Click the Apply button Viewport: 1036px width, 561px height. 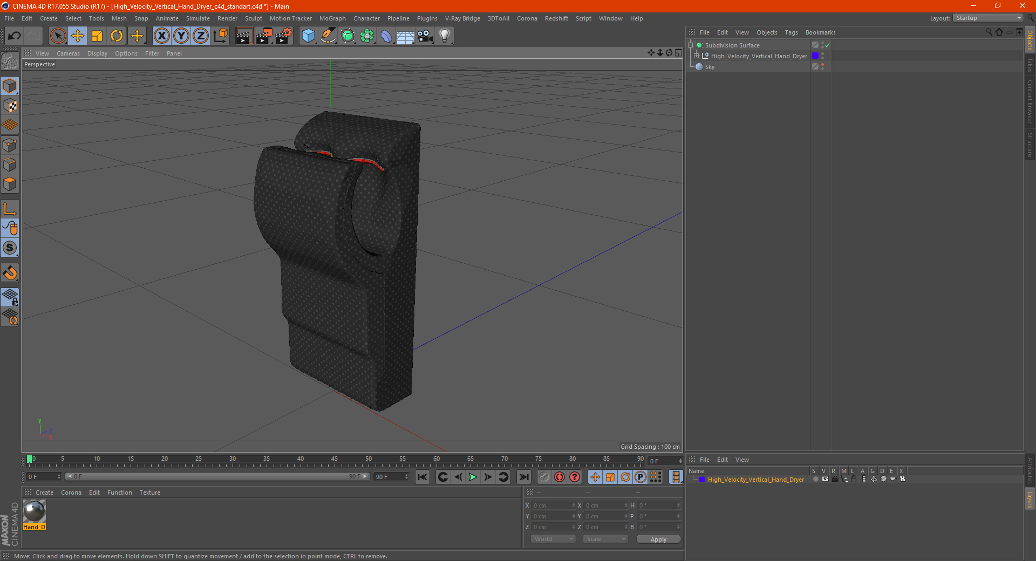[658, 539]
